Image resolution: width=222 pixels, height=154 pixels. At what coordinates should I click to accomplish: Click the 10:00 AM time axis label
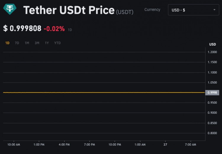[14, 145]
